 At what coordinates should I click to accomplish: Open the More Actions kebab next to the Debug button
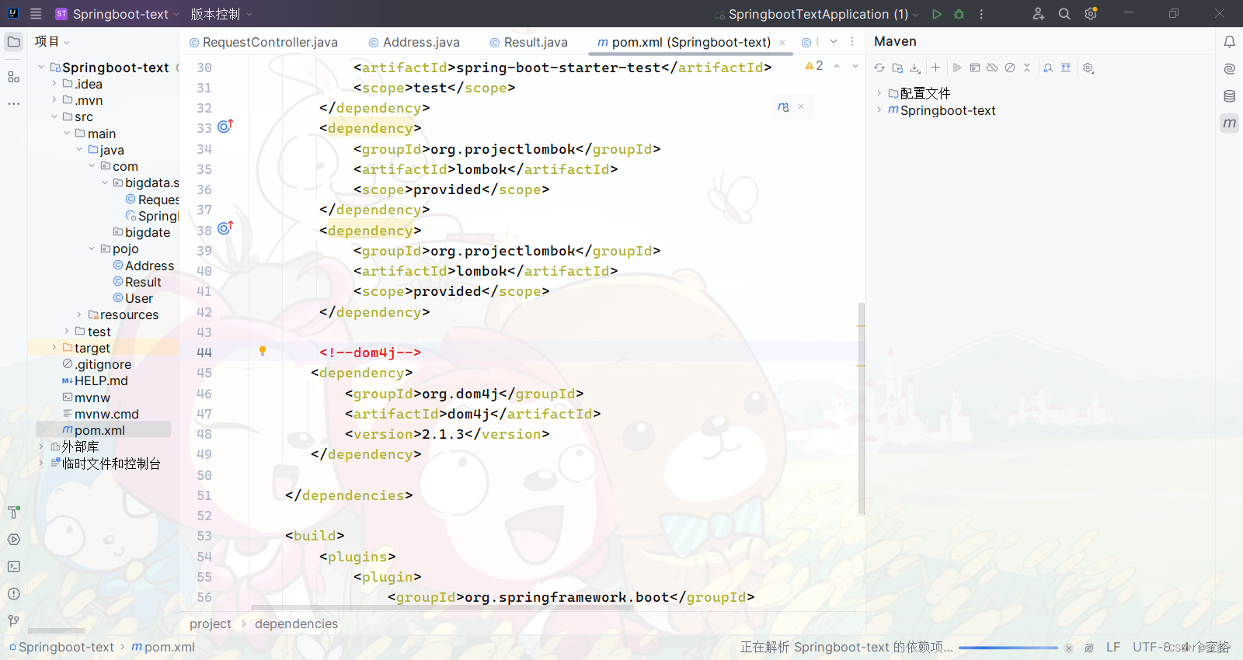(981, 14)
